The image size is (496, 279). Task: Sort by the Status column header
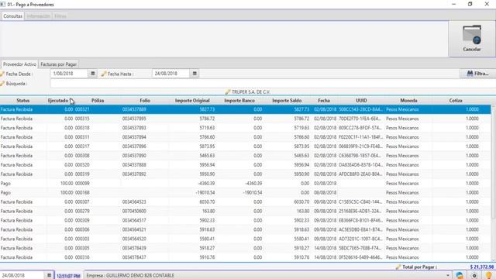point(22,101)
